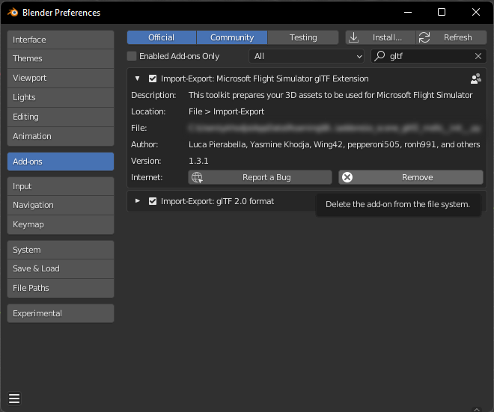Toggle the Testing add-ons filter
Screen dimensions: 494x412
pos(303,37)
